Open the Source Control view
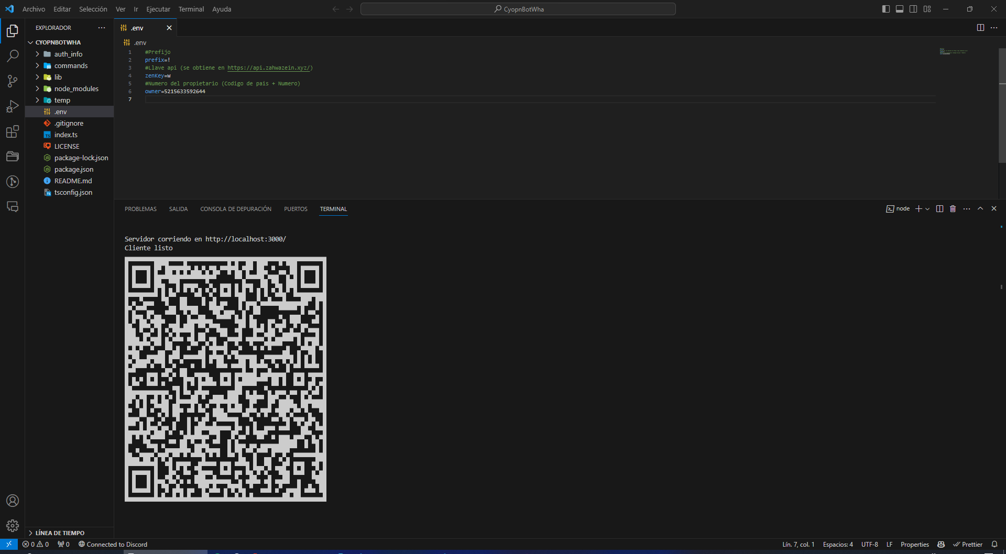1006x554 pixels. point(13,81)
